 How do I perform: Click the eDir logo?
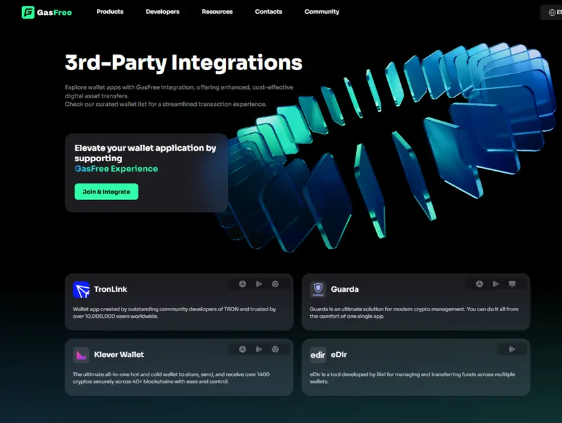point(318,355)
